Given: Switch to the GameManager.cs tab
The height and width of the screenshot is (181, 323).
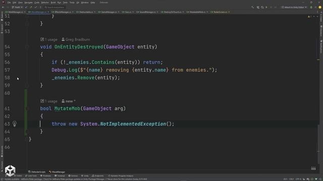Looking at the screenshot, I should tap(109, 12).
